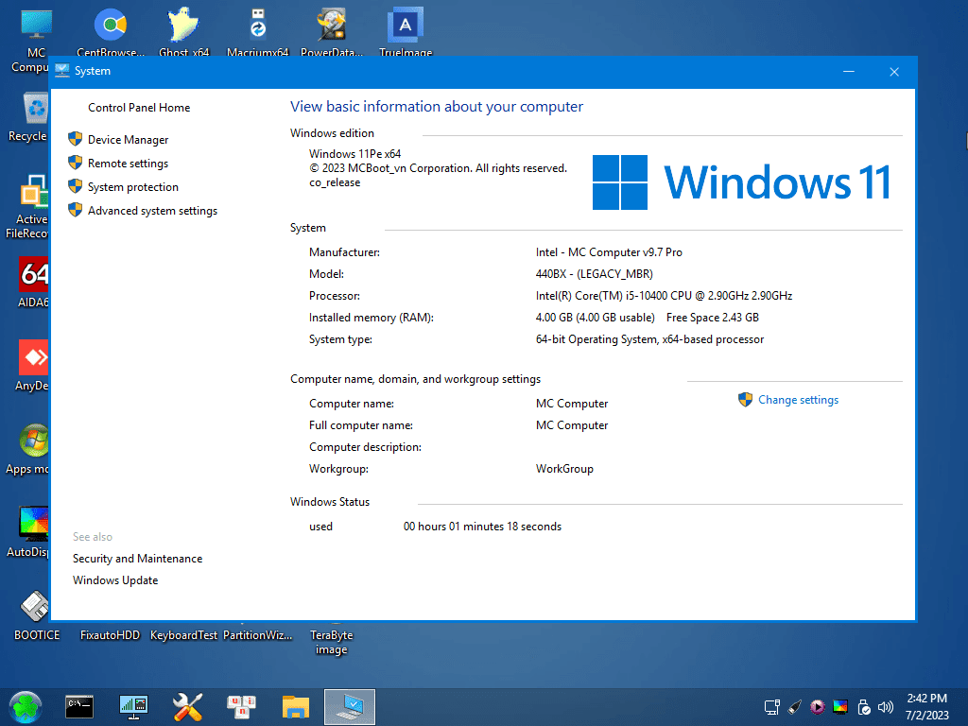Image resolution: width=968 pixels, height=726 pixels.
Task: Go to Control Panel Home
Action: (x=139, y=108)
